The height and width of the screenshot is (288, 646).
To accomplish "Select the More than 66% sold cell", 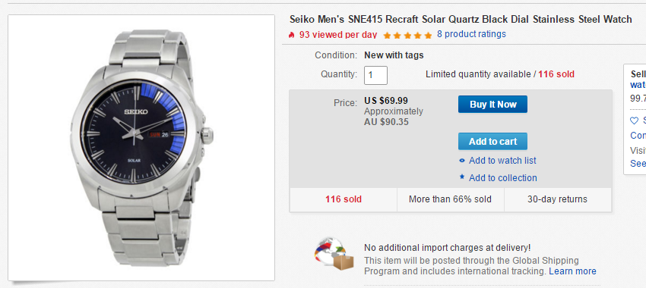I will pyautogui.click(x=451, y=199).
